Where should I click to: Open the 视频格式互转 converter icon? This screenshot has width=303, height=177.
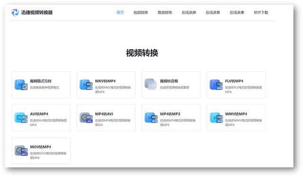coord(21,85)
